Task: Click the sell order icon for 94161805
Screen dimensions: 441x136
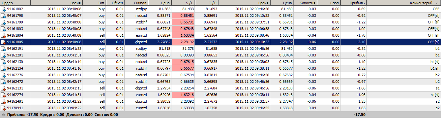Action: click(x=3, y=42)
